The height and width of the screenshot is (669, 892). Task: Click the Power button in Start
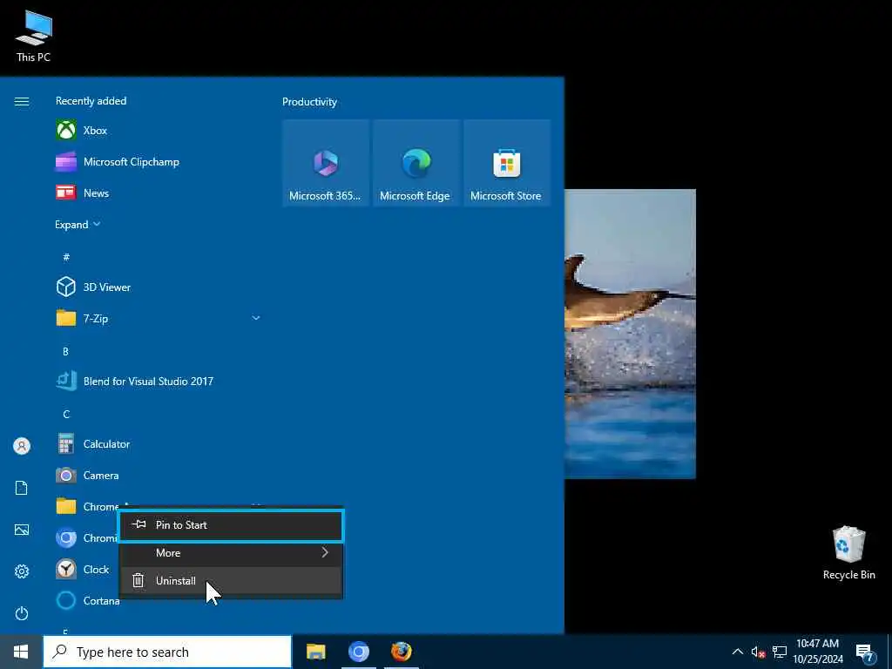click(x=22, y=613)
